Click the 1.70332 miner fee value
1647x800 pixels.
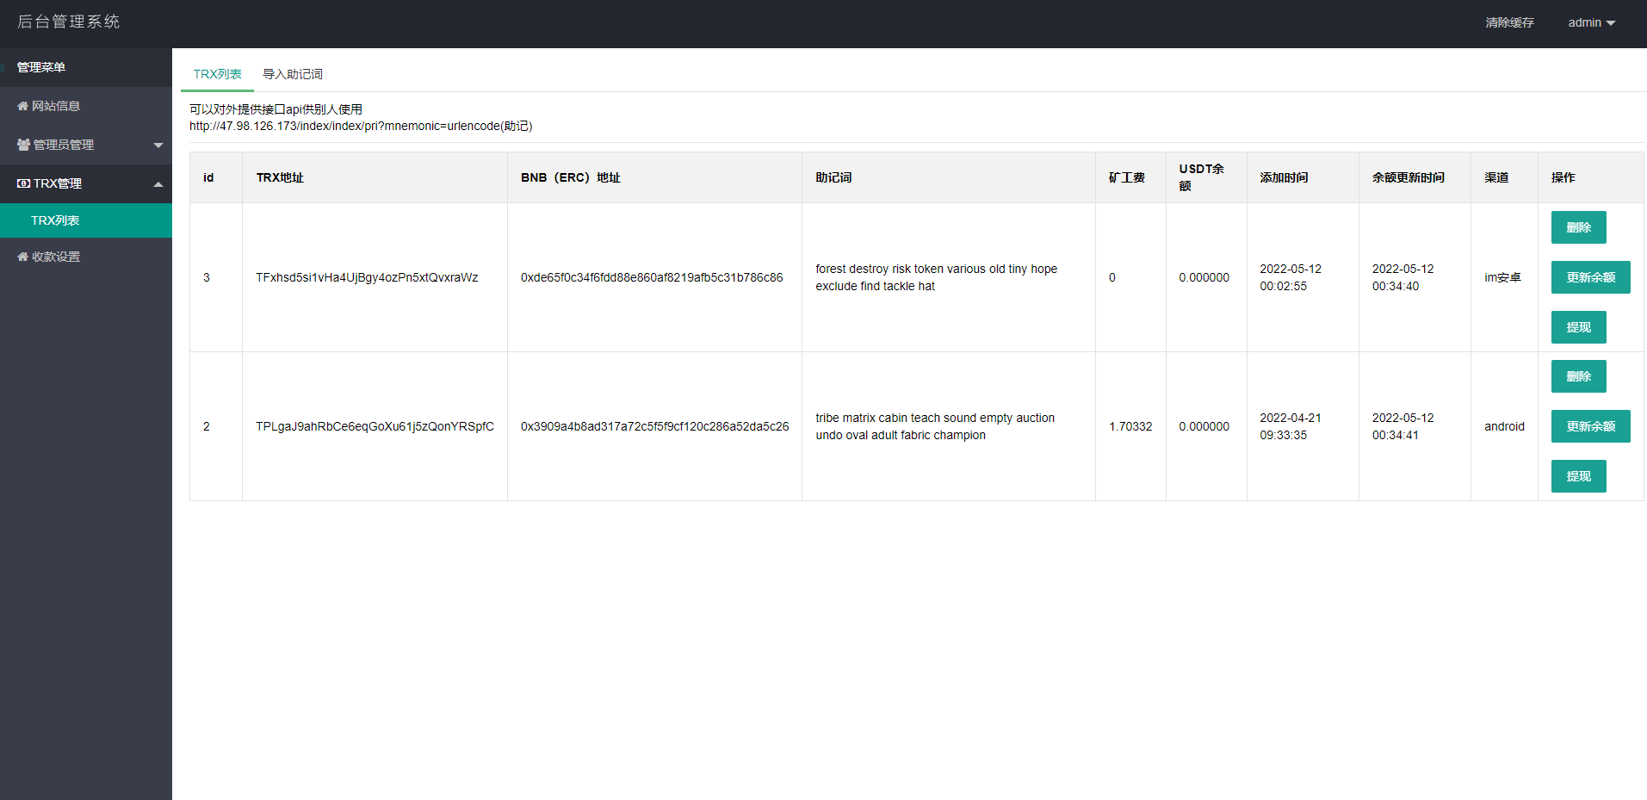pyautogui.click(x=1130, y=426)
